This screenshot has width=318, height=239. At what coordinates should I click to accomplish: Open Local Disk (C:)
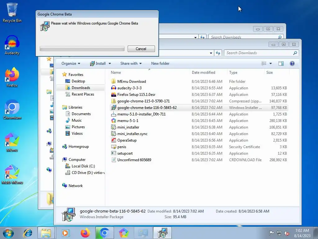point(83,166)
